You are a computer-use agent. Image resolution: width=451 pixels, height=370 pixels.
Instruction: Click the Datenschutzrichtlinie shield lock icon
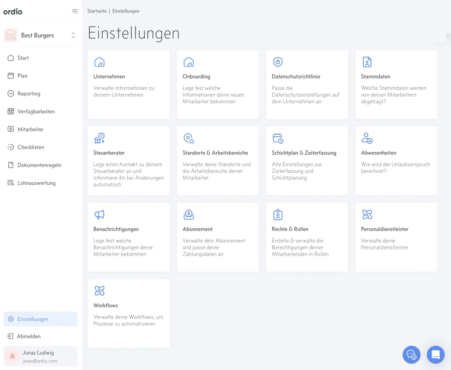coord(277,62)
